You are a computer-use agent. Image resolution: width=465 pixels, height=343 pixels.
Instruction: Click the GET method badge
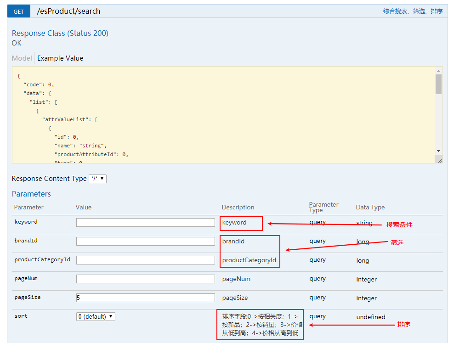(x=19, y=11)
